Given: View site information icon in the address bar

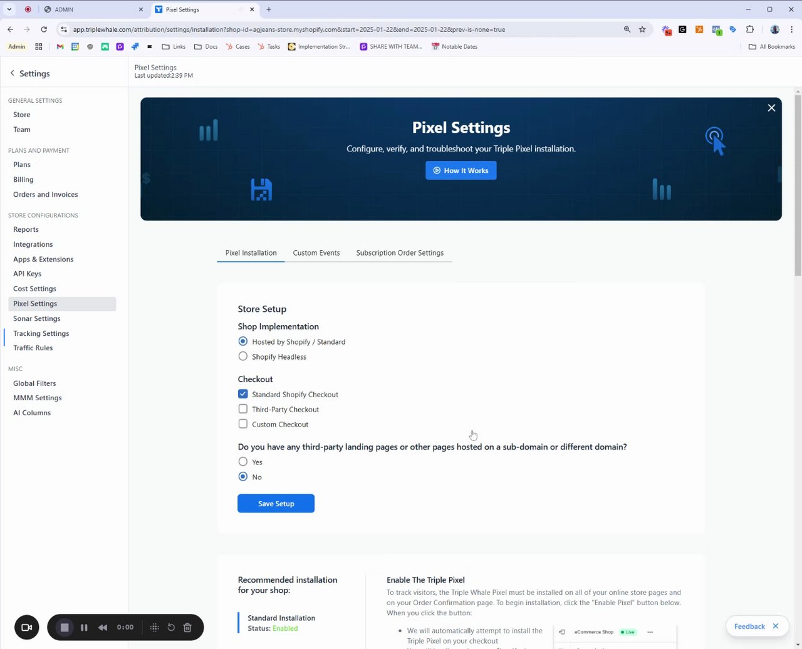Looking at the screenshot, I should (63, 29).
